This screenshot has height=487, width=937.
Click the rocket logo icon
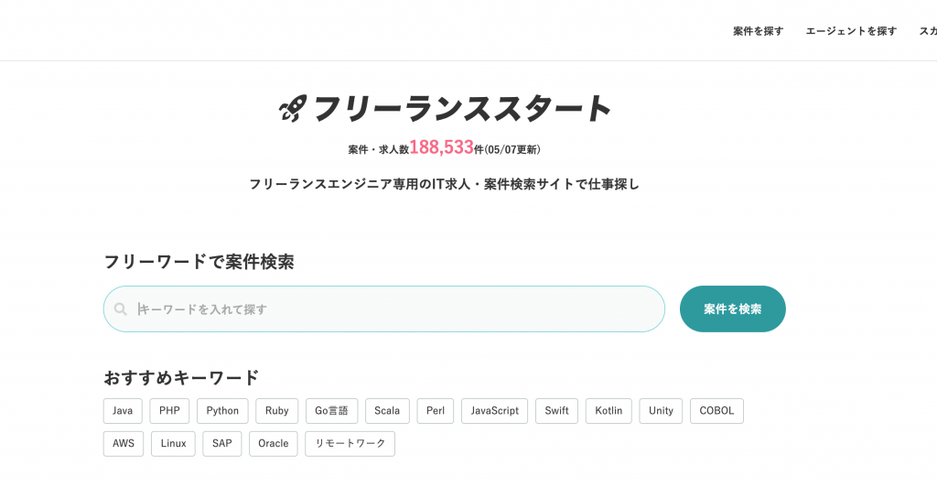pos(293,109)
